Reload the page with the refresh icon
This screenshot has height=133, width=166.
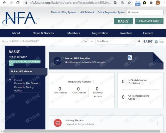click(18, 3)
